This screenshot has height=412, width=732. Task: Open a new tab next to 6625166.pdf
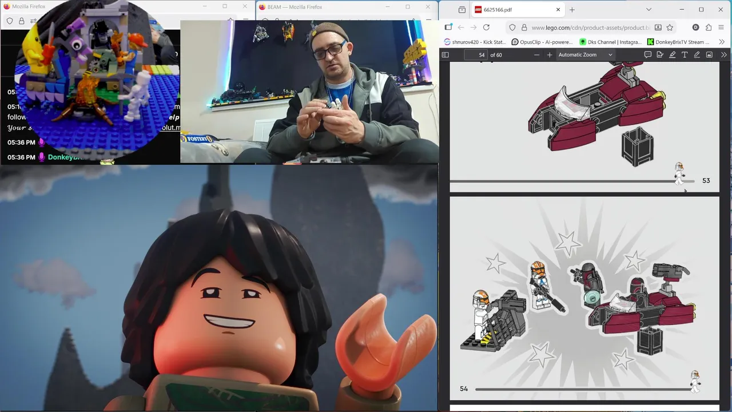pyautogui.click(x=572, y=10)
